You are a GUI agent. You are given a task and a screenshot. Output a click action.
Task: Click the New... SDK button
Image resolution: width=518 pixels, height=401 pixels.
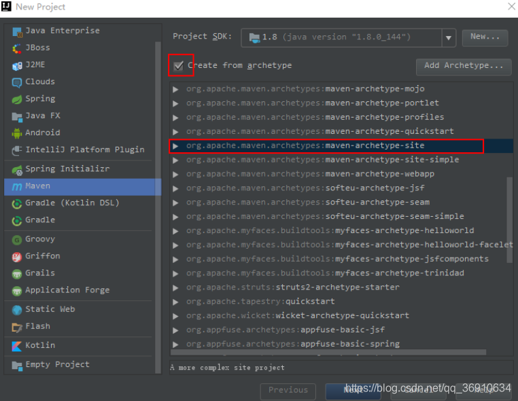485,37
